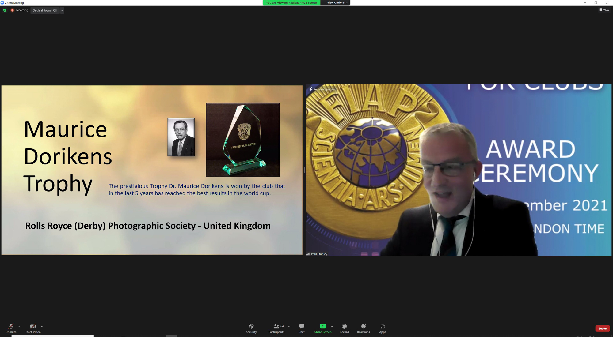Click the pin icon beside Remove Spotlight
Screen dimensions: 613x337
pyautogui.click(x=310, y=89)
